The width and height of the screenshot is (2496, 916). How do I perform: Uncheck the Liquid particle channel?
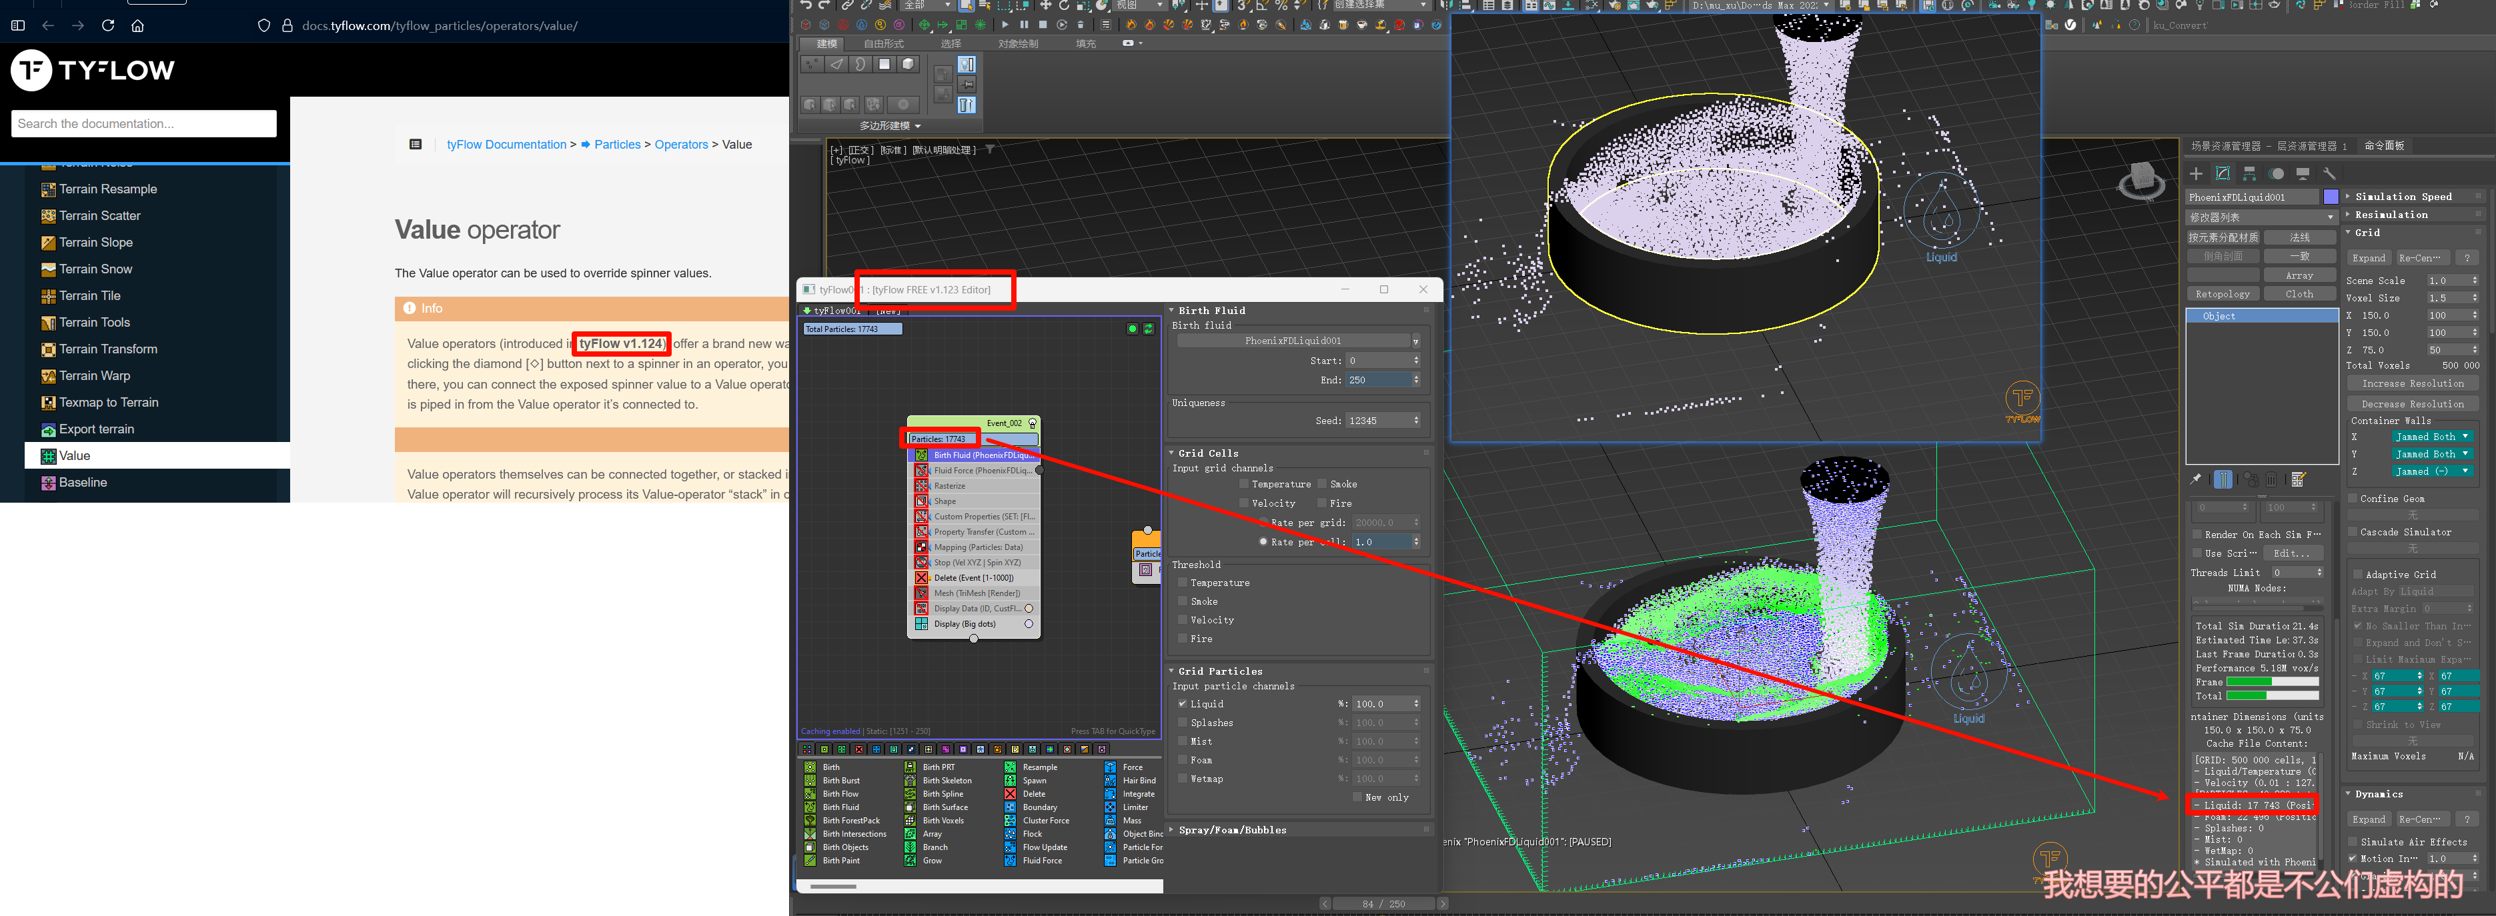(x=1182, y=704)
